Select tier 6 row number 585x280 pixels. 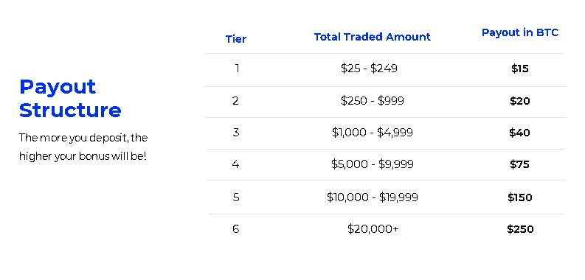[x=235, y=229]
